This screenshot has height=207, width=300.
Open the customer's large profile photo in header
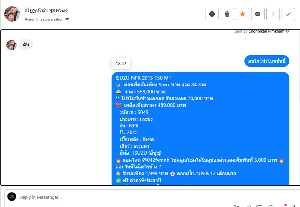pos(12,14)
